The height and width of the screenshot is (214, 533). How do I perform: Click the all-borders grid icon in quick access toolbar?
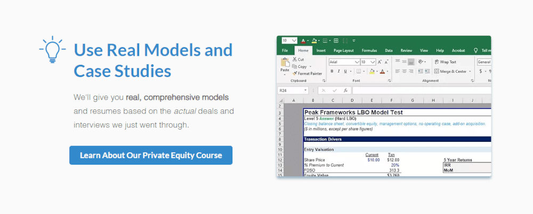pyautogui.click(x=336, y=41)
